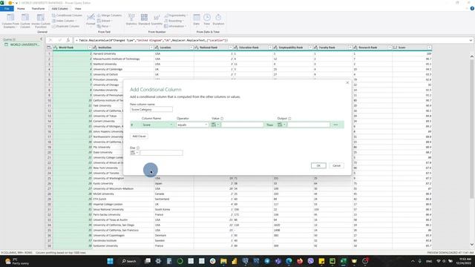Switch to the View tab

[x=78, y=9]
